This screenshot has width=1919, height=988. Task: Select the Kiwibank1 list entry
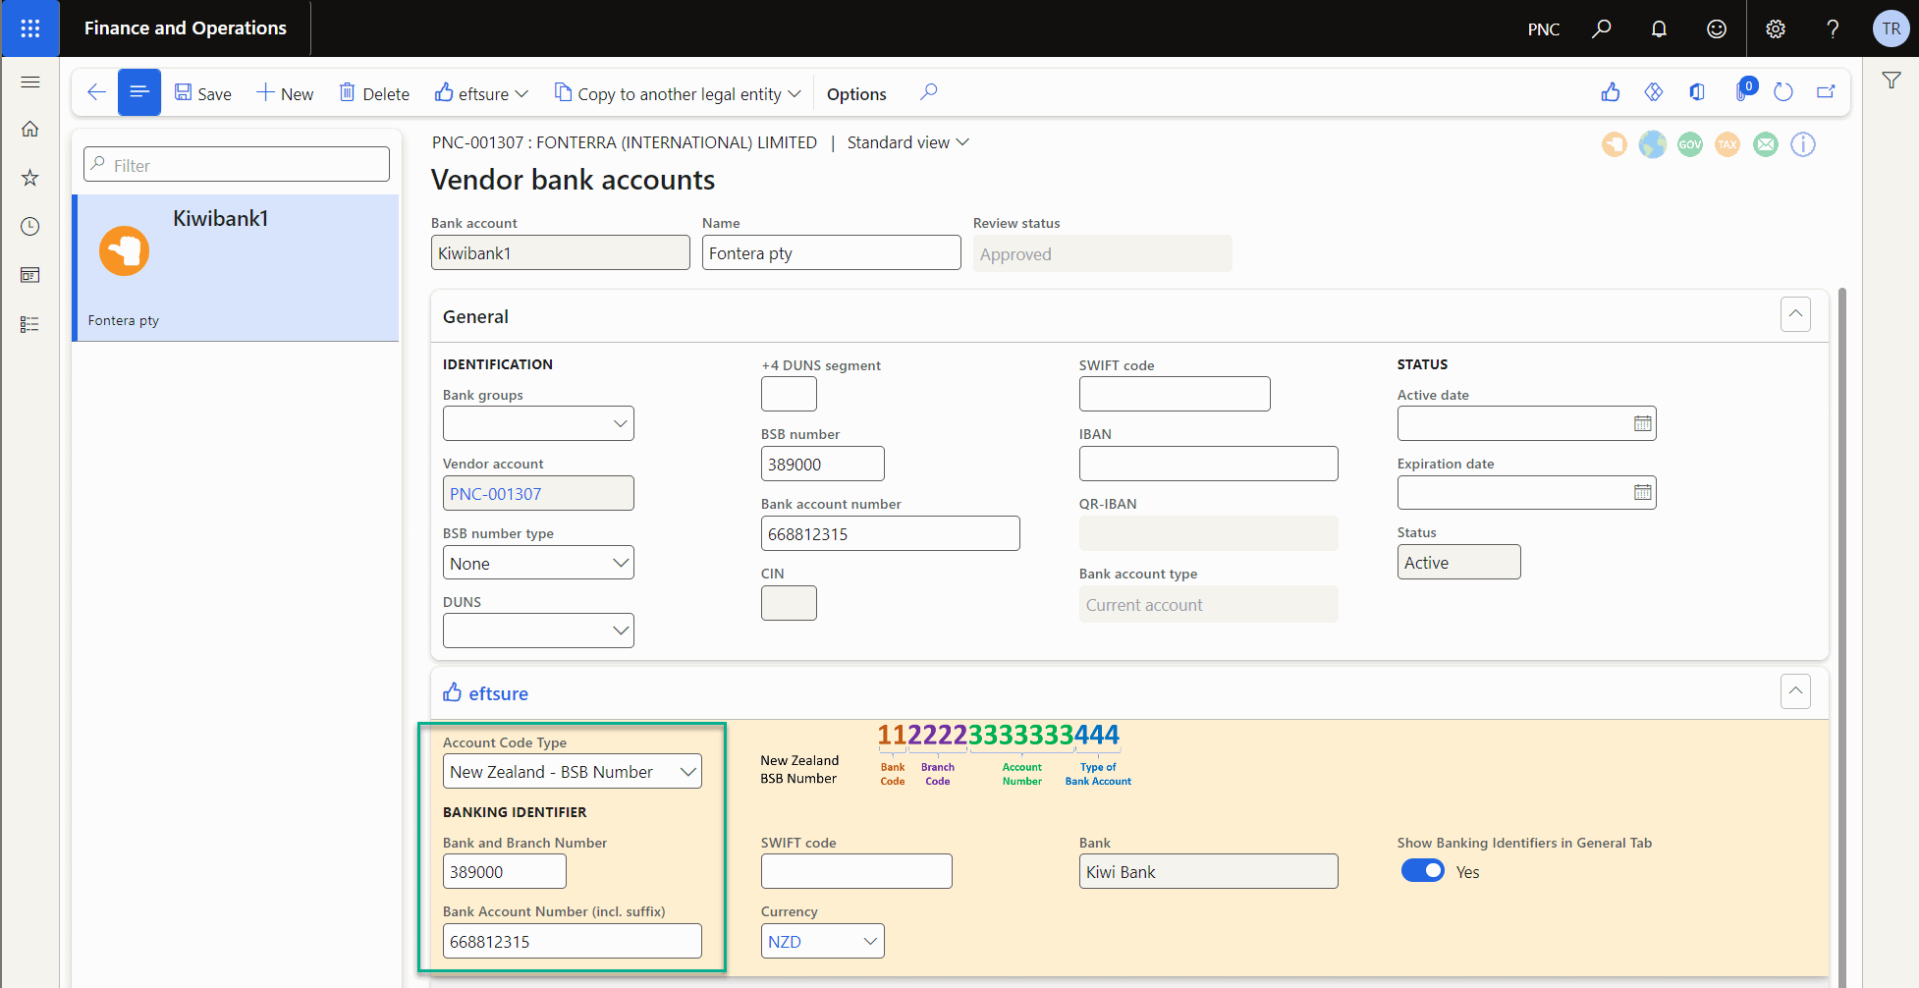[x=236, y=268]
